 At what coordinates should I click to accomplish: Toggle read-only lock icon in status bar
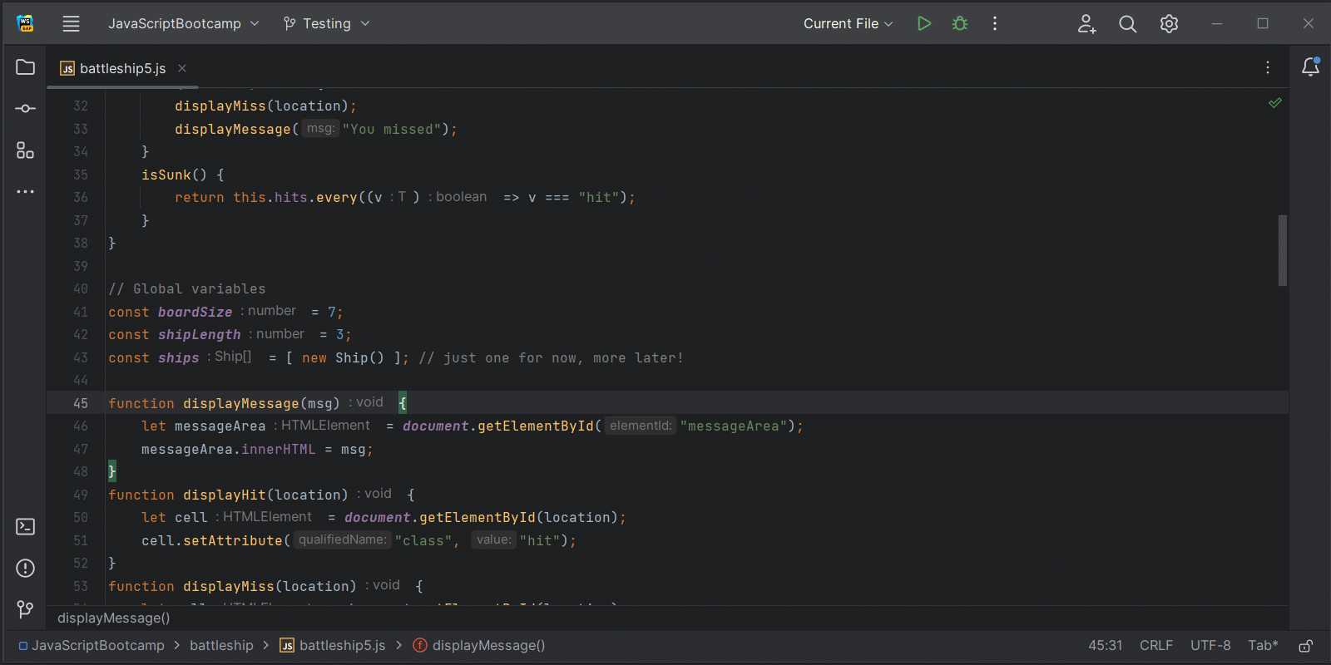pyautogui.click(x=1306, y=646)
